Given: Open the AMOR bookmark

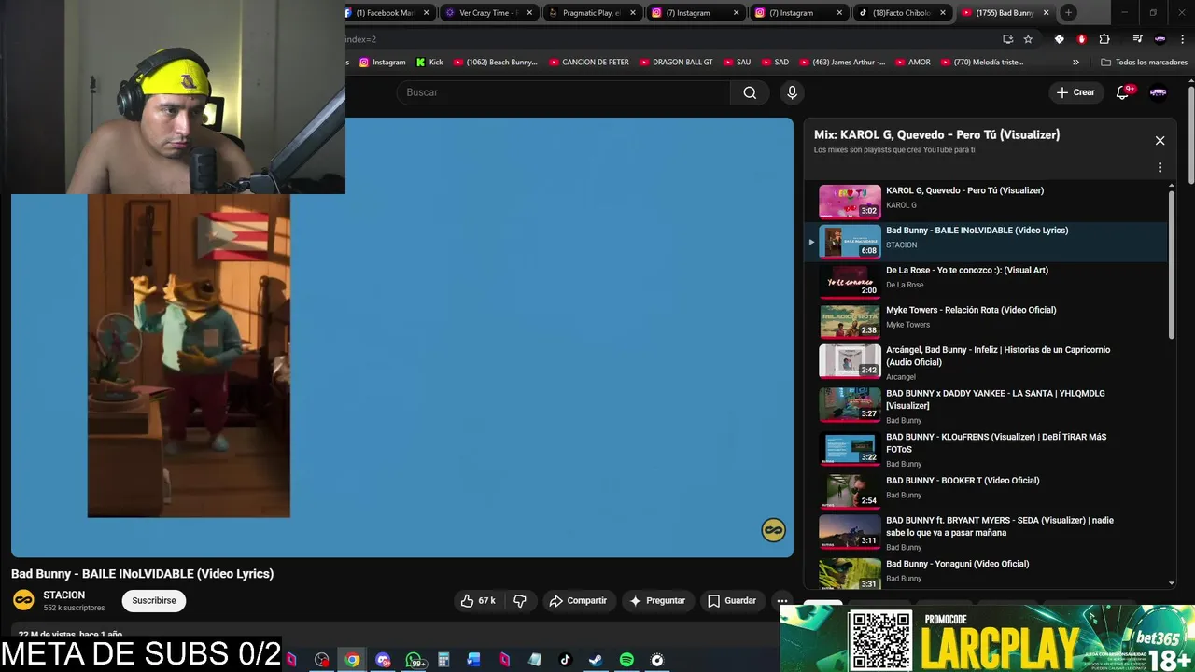Looking at the screenshot, I should [x=912, y=63].
